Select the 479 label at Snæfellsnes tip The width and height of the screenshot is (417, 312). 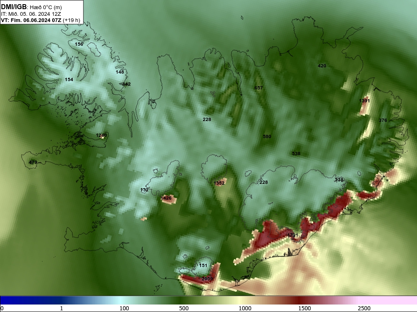pyautogui.click(x=33, y=162)
